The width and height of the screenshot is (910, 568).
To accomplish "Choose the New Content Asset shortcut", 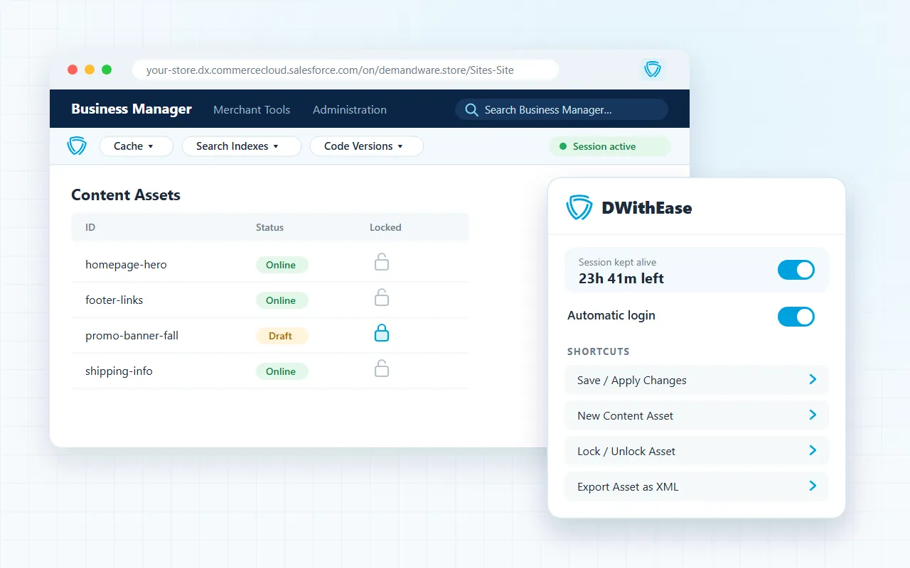I will (697, 415).
